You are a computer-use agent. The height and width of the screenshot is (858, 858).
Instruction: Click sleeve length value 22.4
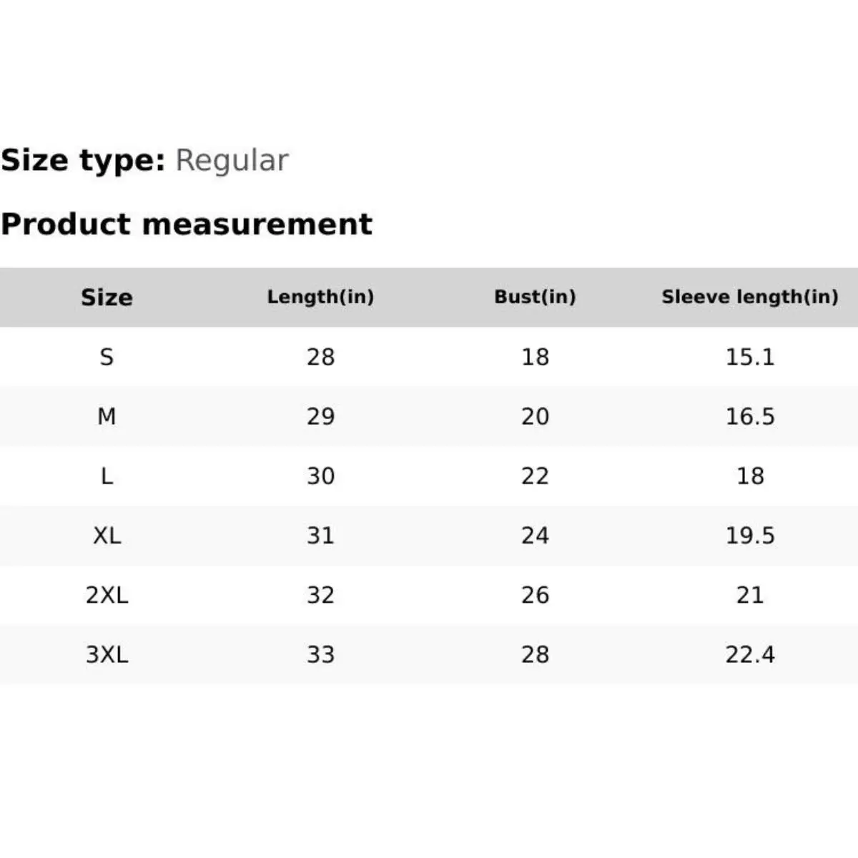coord(749,654)
